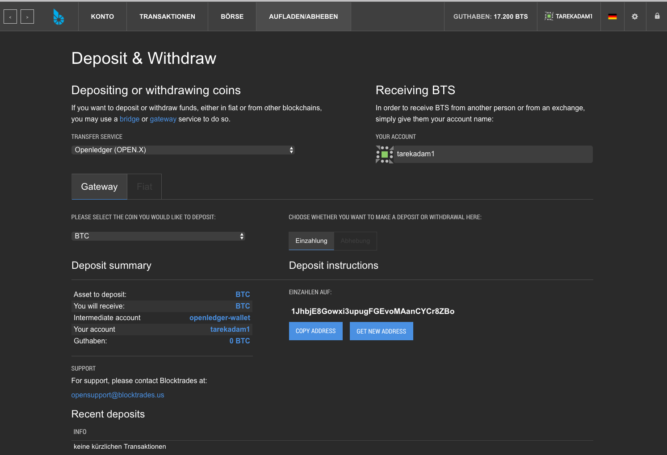Click the GUTHABEN: 17.200 BTS balance
667x455 pixels.
pos(491,17)
